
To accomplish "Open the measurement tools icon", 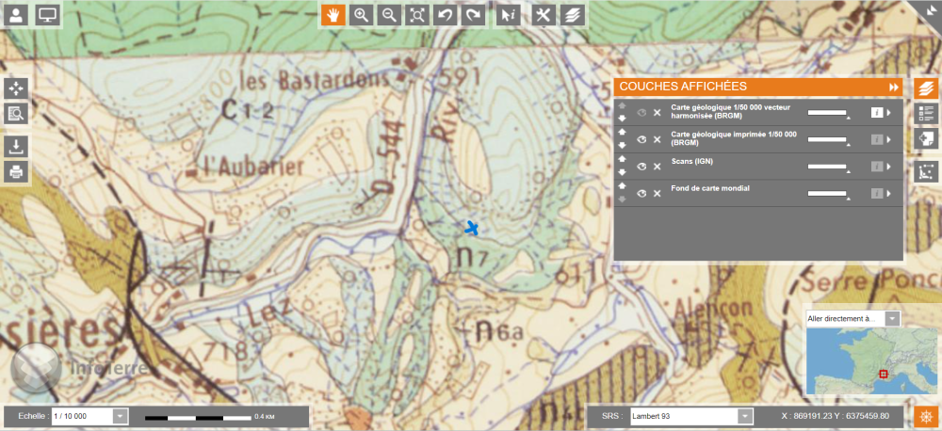I will pyautogui.click(x=544, y=14).
